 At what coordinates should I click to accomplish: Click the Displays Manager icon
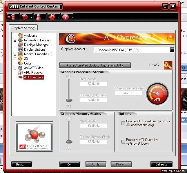pos(20,45)
